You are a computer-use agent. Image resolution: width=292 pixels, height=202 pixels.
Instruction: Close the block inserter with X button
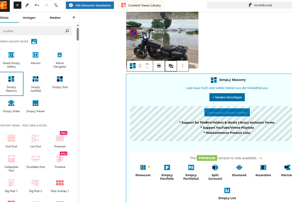pyautogui.click(x=74, y=18)
